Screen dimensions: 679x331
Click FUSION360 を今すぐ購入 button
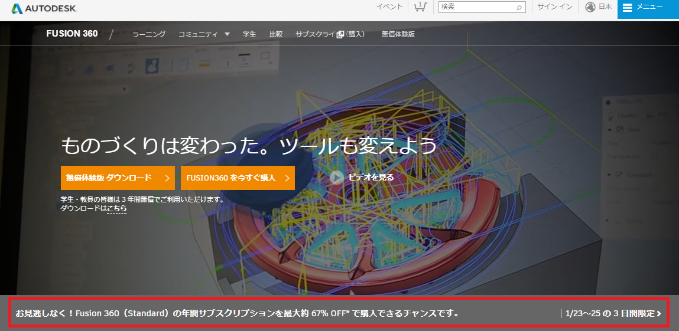pos(238,178)
